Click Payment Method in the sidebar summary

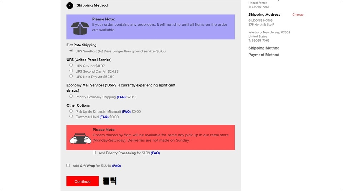pyautogui.click(x=264, y=55)
